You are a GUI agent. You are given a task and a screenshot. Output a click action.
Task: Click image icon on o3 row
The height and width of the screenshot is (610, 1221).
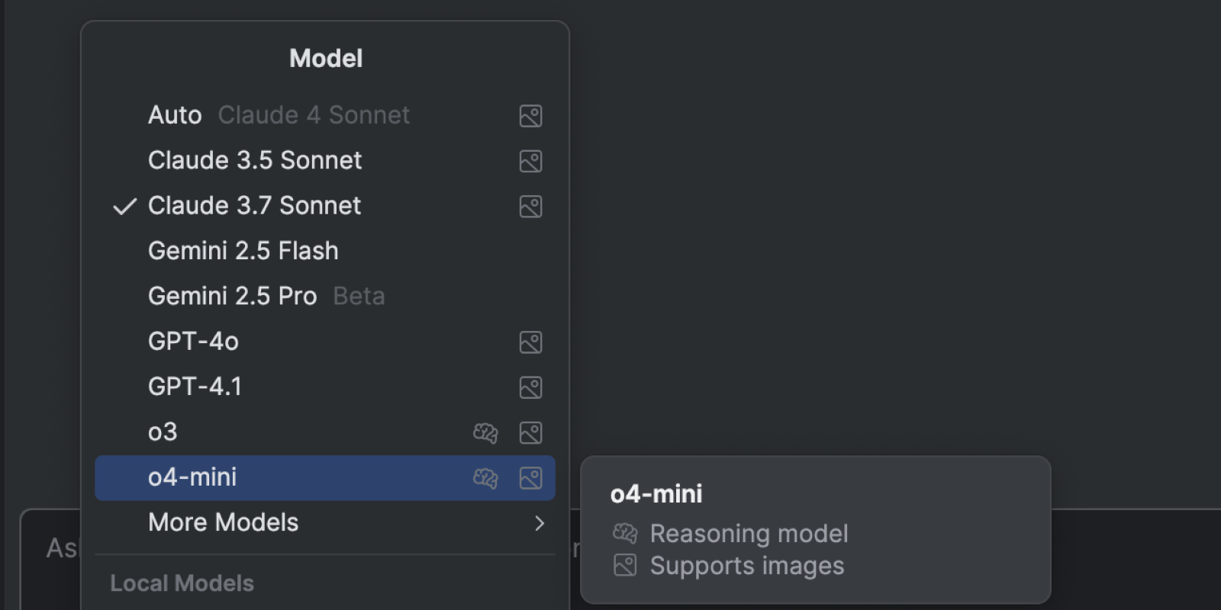(x=530, y=432)
